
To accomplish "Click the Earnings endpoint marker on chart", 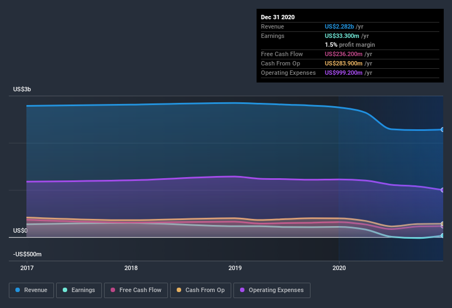I will coord(442,236).
